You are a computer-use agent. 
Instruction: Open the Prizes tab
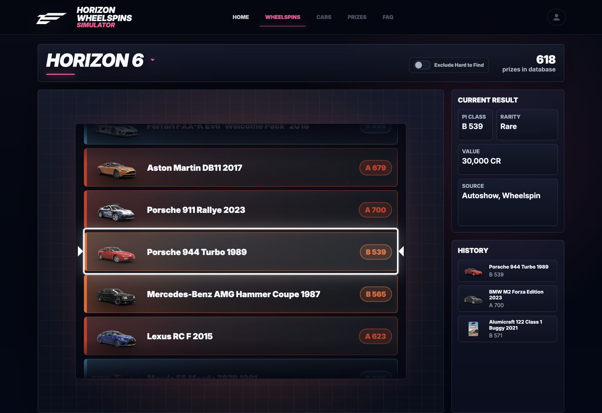pyautogui.click(x=357, y=17)
